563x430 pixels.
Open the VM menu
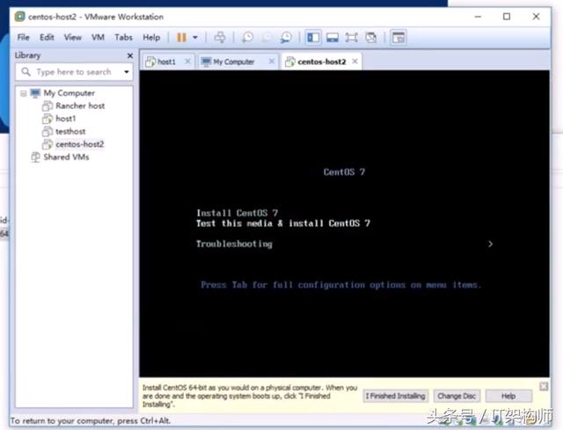[x=98, y=37]
